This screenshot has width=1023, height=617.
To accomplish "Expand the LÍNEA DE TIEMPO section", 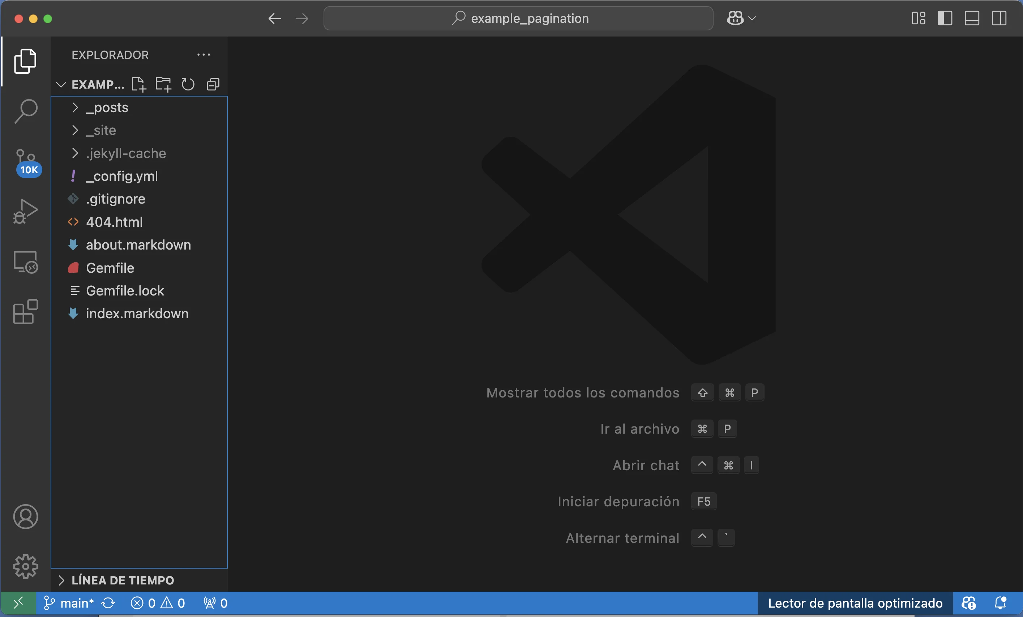I will (139, 580).
